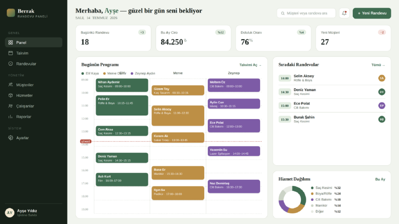The image size is (399, 224).
Task: Open Meltem Öz Cilt Bakımı appointment
Action: tap(234, 85)
